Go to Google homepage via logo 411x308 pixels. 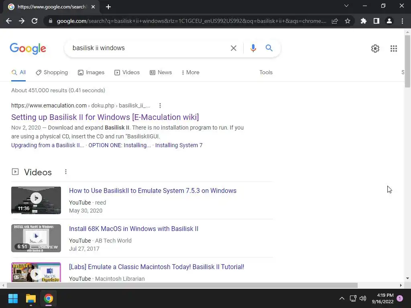tap(28, 49)
